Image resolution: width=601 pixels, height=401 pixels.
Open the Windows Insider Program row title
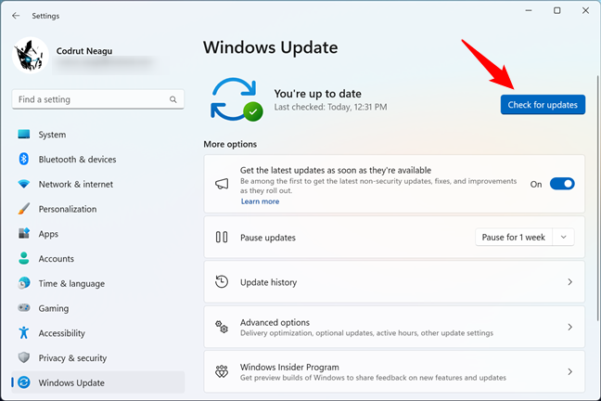tap(289, 368)
